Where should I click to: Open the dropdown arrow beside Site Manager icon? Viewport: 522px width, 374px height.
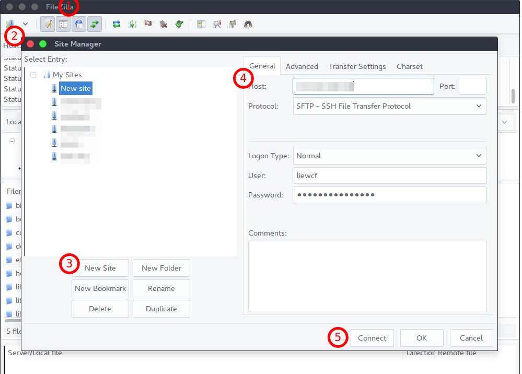(x=25, y=24)
